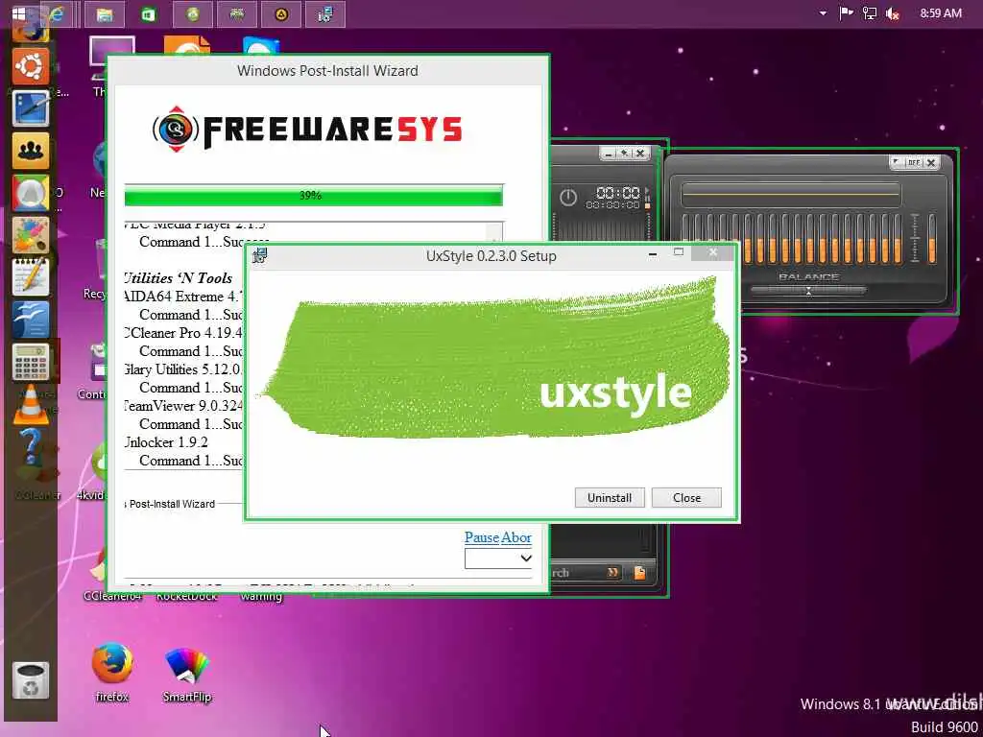This screenshot has width=983, height=737.
Task: Click the clock showing 8:59 AM
Action: pos(941,13)
